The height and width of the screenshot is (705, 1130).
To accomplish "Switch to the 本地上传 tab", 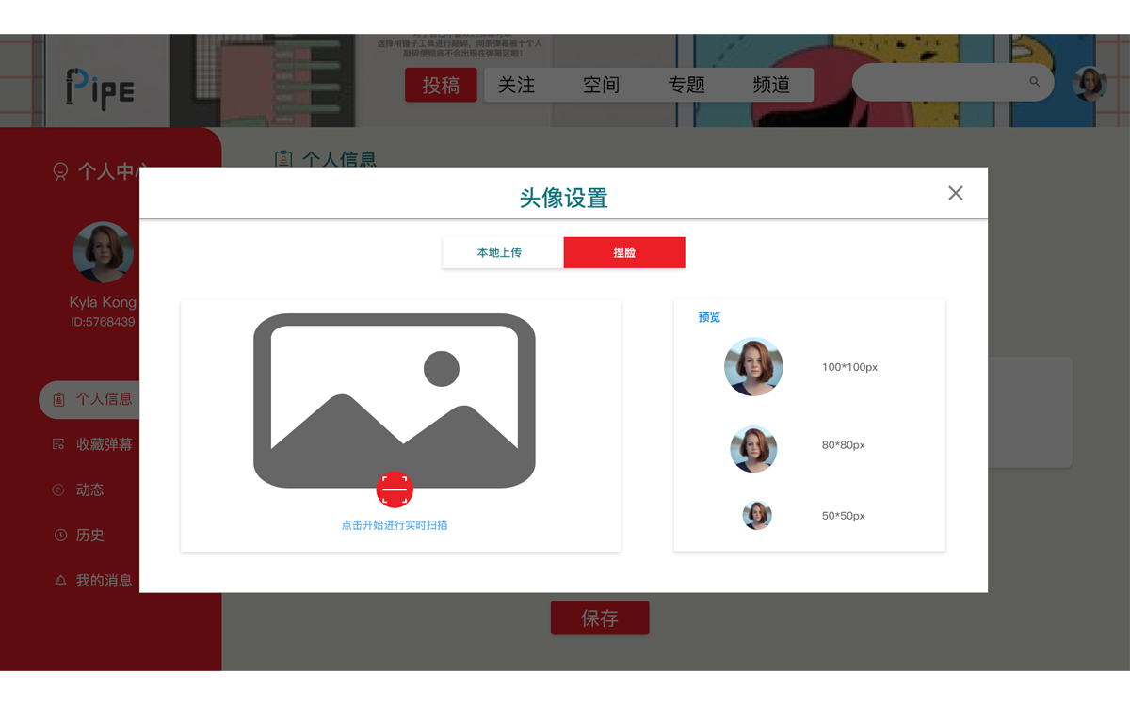I will [x=503, y=252].
